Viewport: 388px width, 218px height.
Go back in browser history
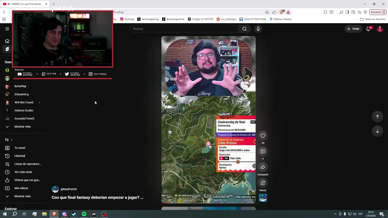4,12
